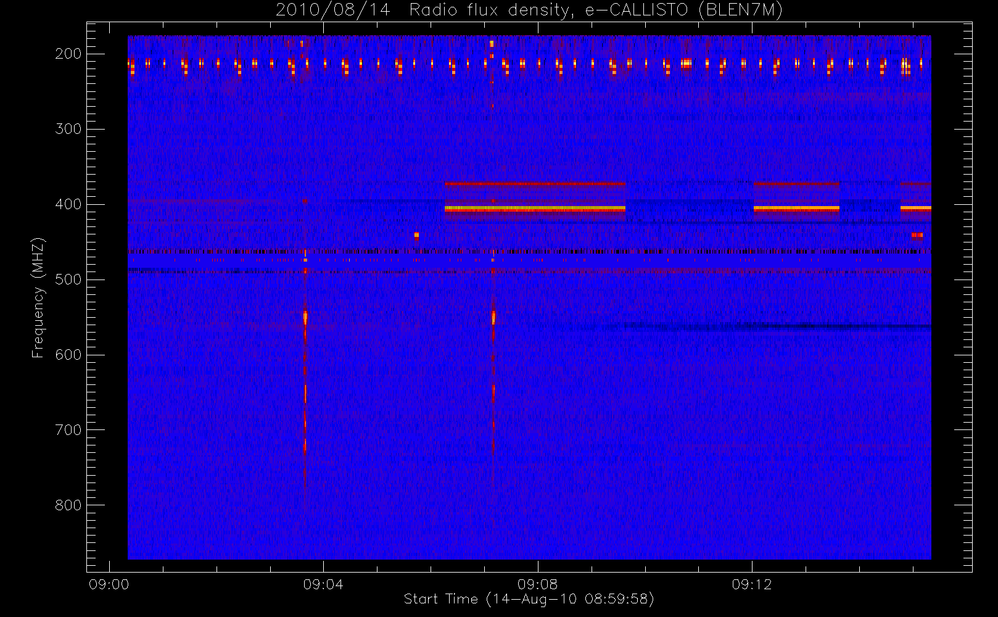The width and height of the screenshot is (998, 617).
Task: Click the long dark red band near 375 MHz starting 09:06
Action: click(x=535, y=184)
